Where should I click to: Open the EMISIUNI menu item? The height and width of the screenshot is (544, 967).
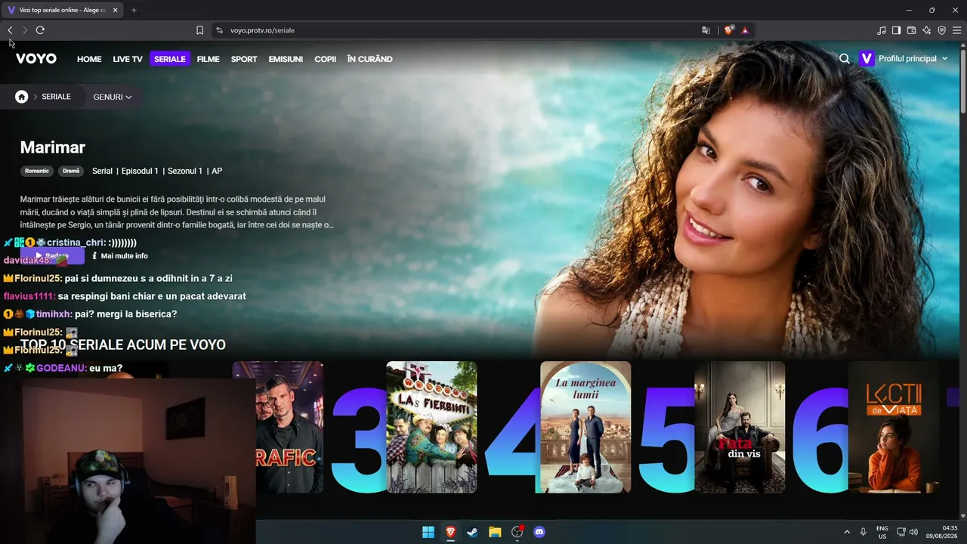pyautogui.click(x=286, y=59)
